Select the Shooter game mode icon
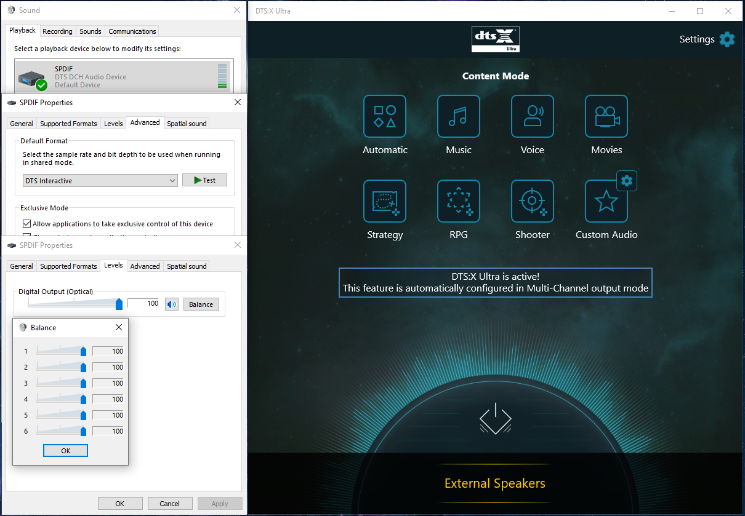Screen dimensions: 745x516 pyautogui.click(x=533, y=201)
